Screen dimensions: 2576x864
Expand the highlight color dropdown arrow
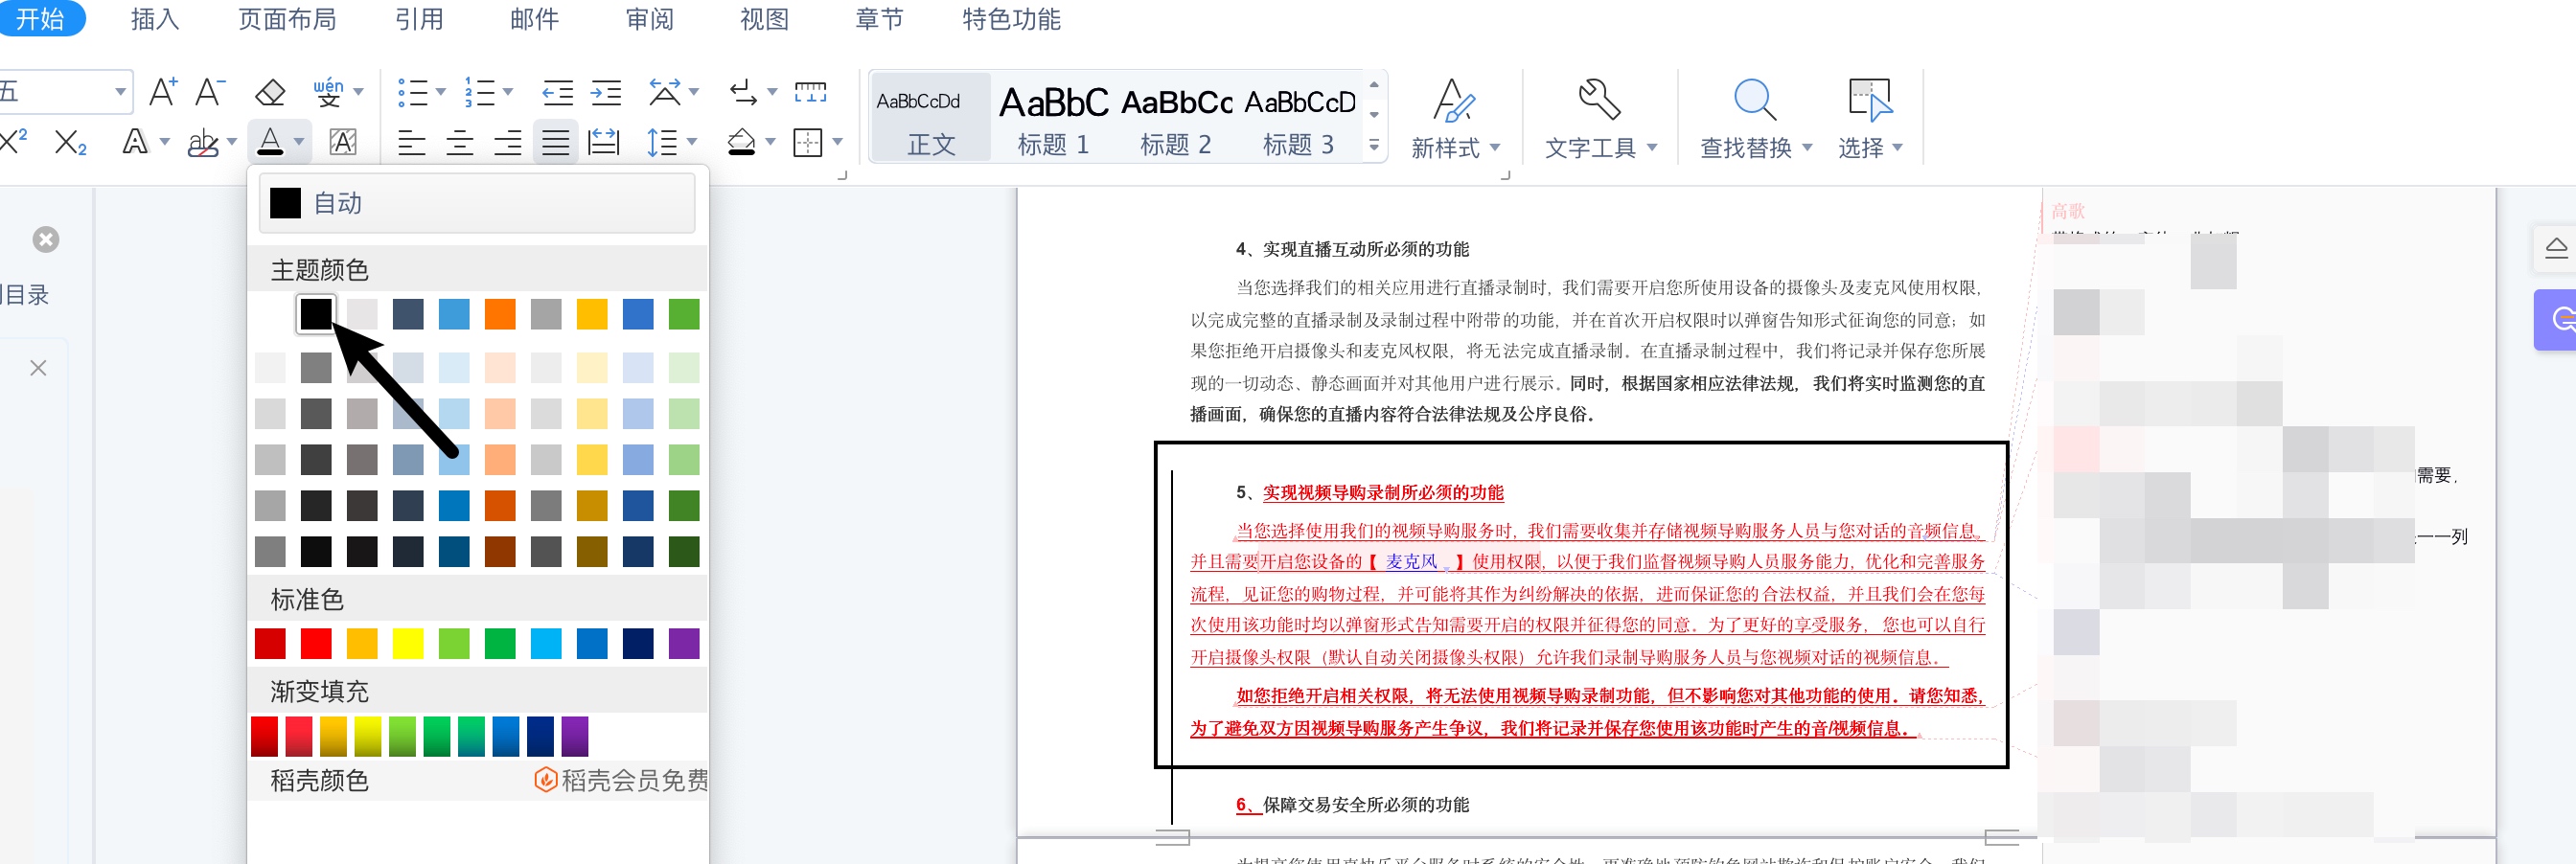pyautogui.click(x=232, y=142)
